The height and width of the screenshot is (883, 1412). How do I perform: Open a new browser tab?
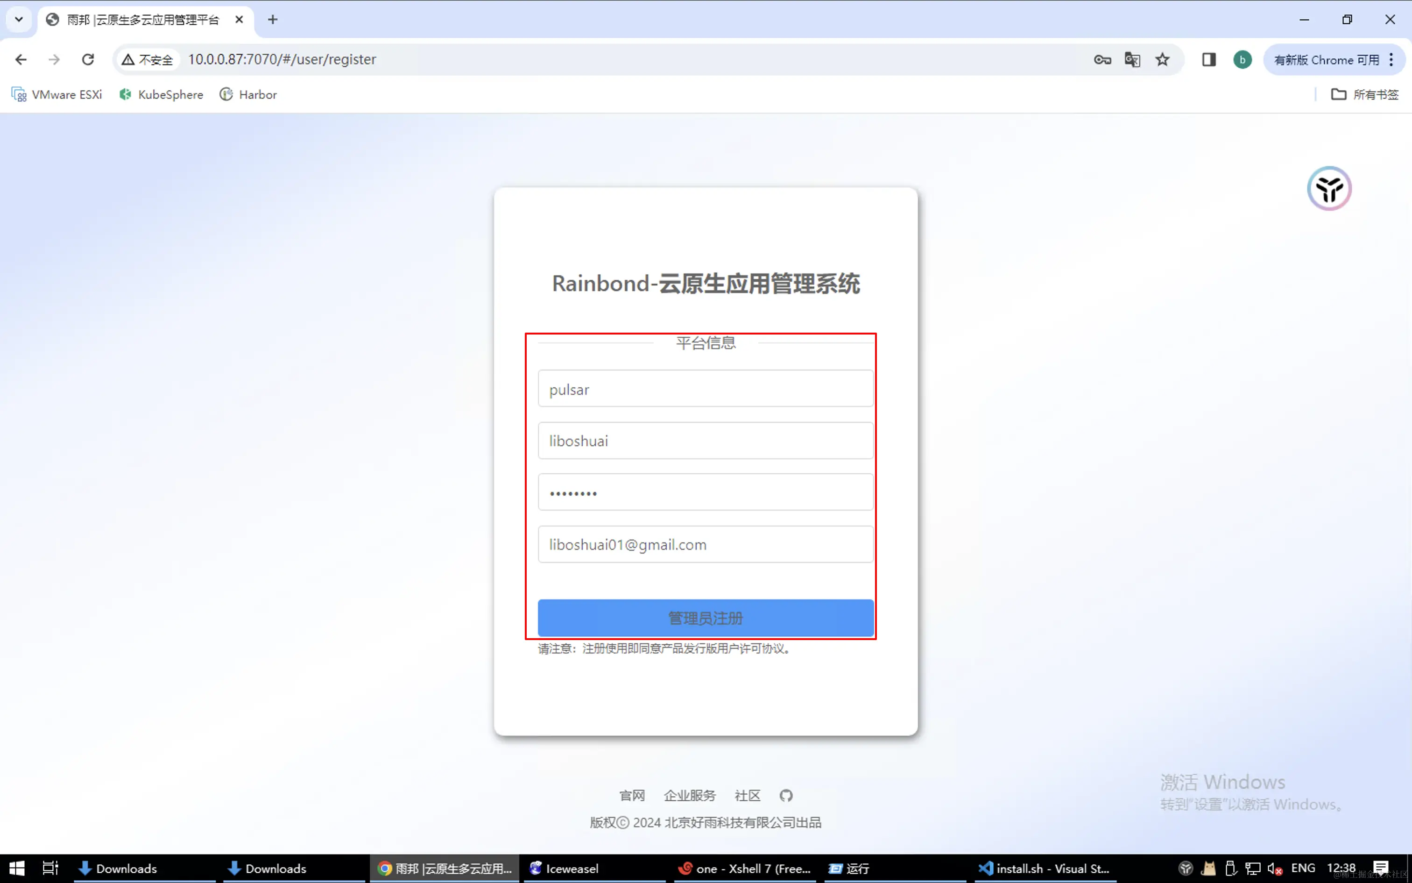click(273, 19)
